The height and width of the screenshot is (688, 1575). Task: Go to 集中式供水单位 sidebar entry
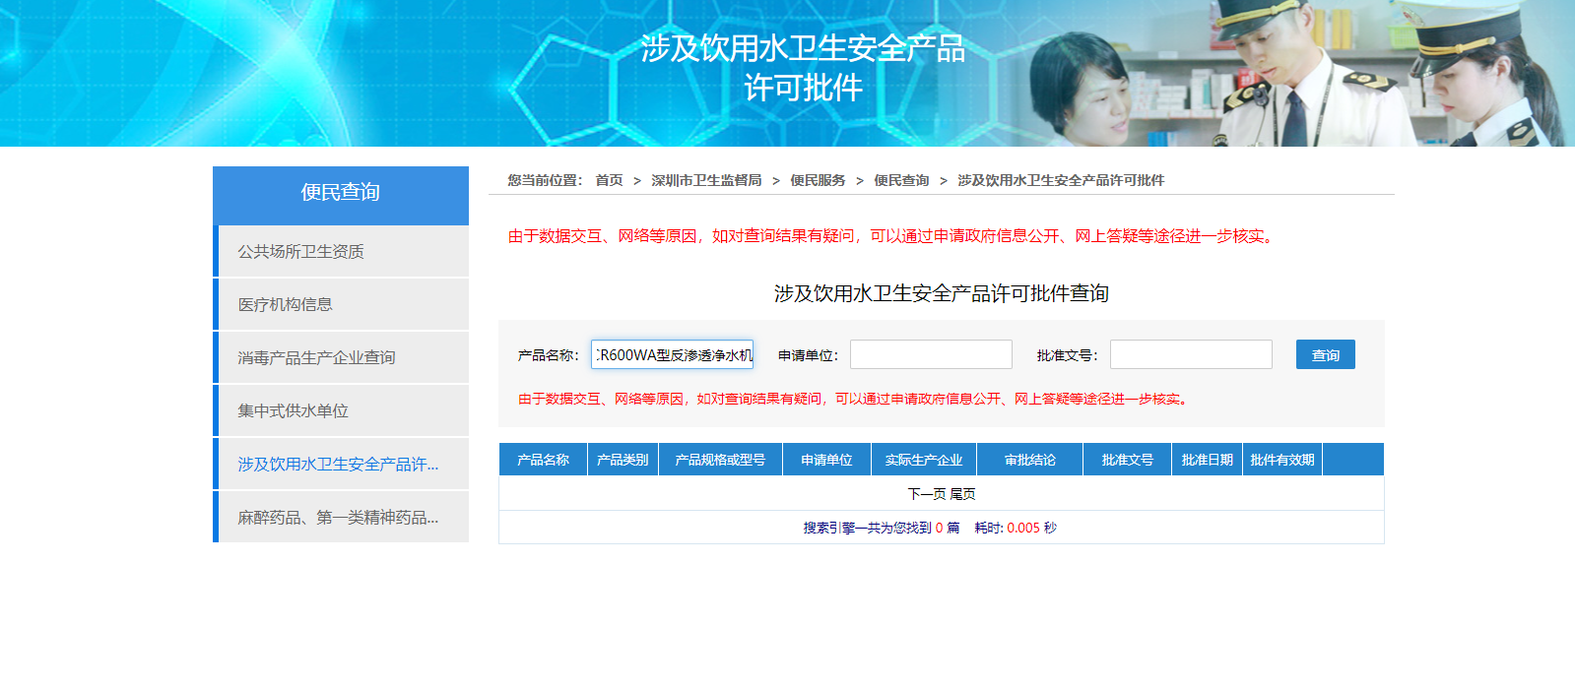point(294,411)
